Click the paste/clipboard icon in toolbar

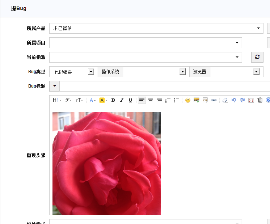pyautogui.click(x=260, y=100)
